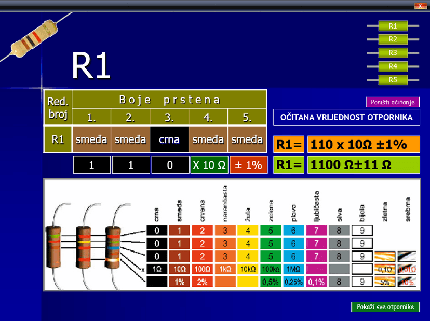The image size is (430, 321).
Task: Click the 1MΩ blue multiplier in chart
Action: coord(293,269)
